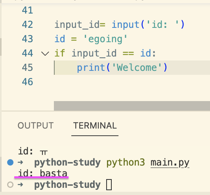210x195 pixels.
Task: Click line number 46 in the gutter
Action: (27, 82)
